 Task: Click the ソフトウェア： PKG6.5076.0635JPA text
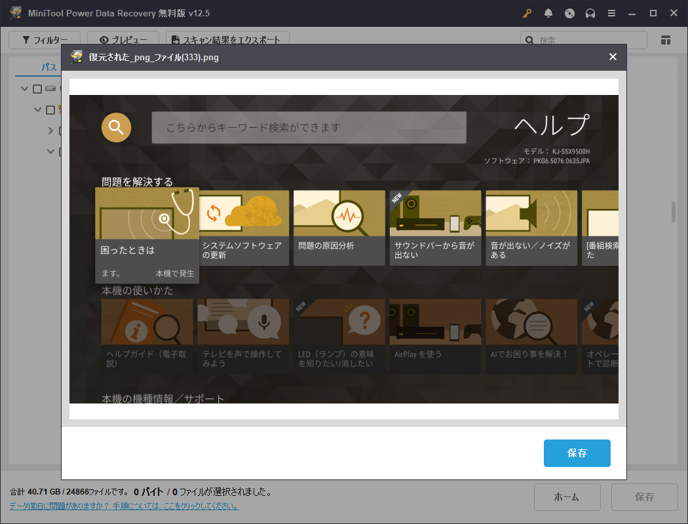[537, 161]
